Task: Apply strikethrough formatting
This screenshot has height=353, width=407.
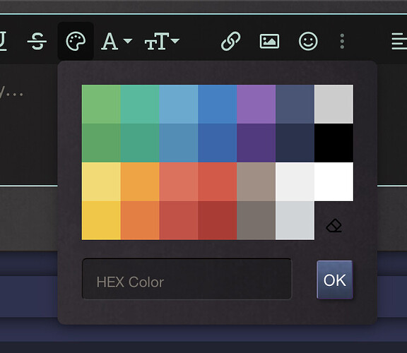Action: pos(37,41)
